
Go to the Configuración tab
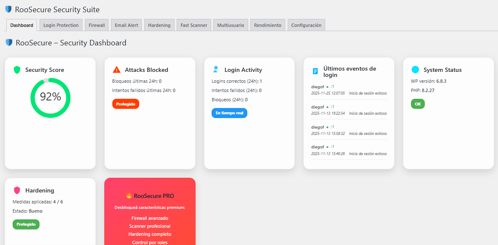pyautogui.click(x=306, y=25)
